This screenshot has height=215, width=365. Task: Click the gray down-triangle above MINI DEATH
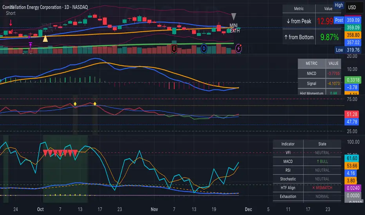pyautogui.click(x=234, y=16)
